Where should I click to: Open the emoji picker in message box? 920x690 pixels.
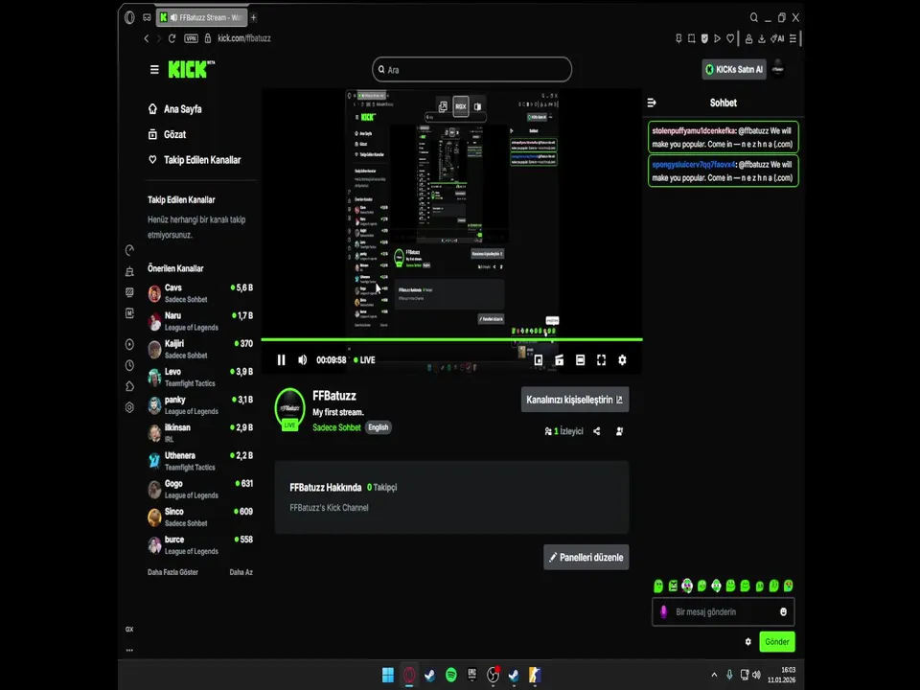tap(783, 612)
